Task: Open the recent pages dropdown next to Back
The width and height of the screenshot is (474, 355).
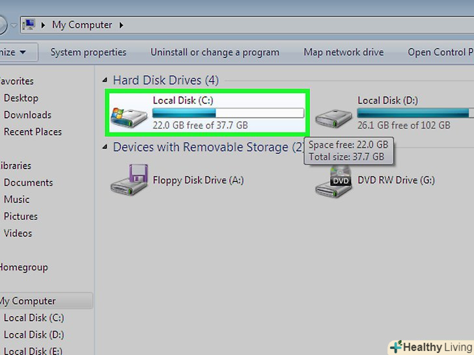Action: [x=14, y=25]
